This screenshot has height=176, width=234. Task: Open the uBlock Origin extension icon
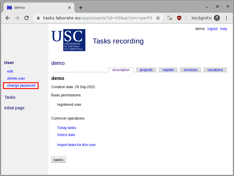point(179,18)
